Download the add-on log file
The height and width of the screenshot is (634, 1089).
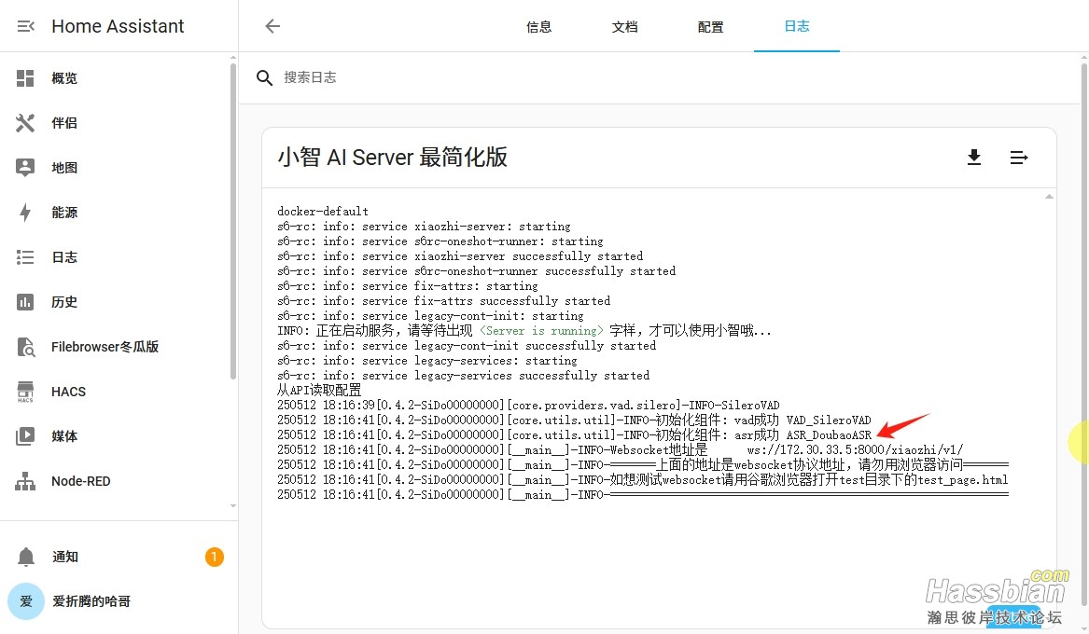point(973,158)
